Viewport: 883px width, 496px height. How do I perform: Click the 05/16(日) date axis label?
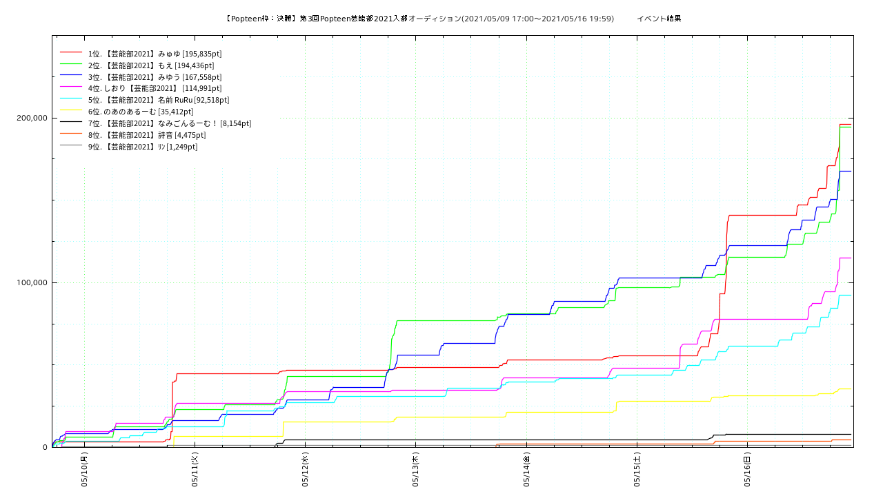pos(747,470)
